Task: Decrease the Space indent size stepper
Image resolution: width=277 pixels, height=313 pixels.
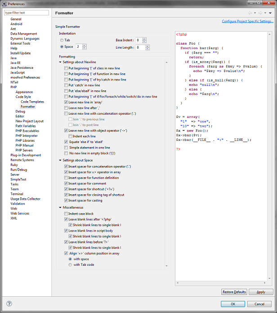Action: tap(85, 48)
